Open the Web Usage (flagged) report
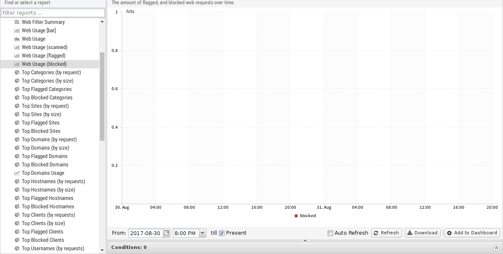503x254 pixels. 44,55
